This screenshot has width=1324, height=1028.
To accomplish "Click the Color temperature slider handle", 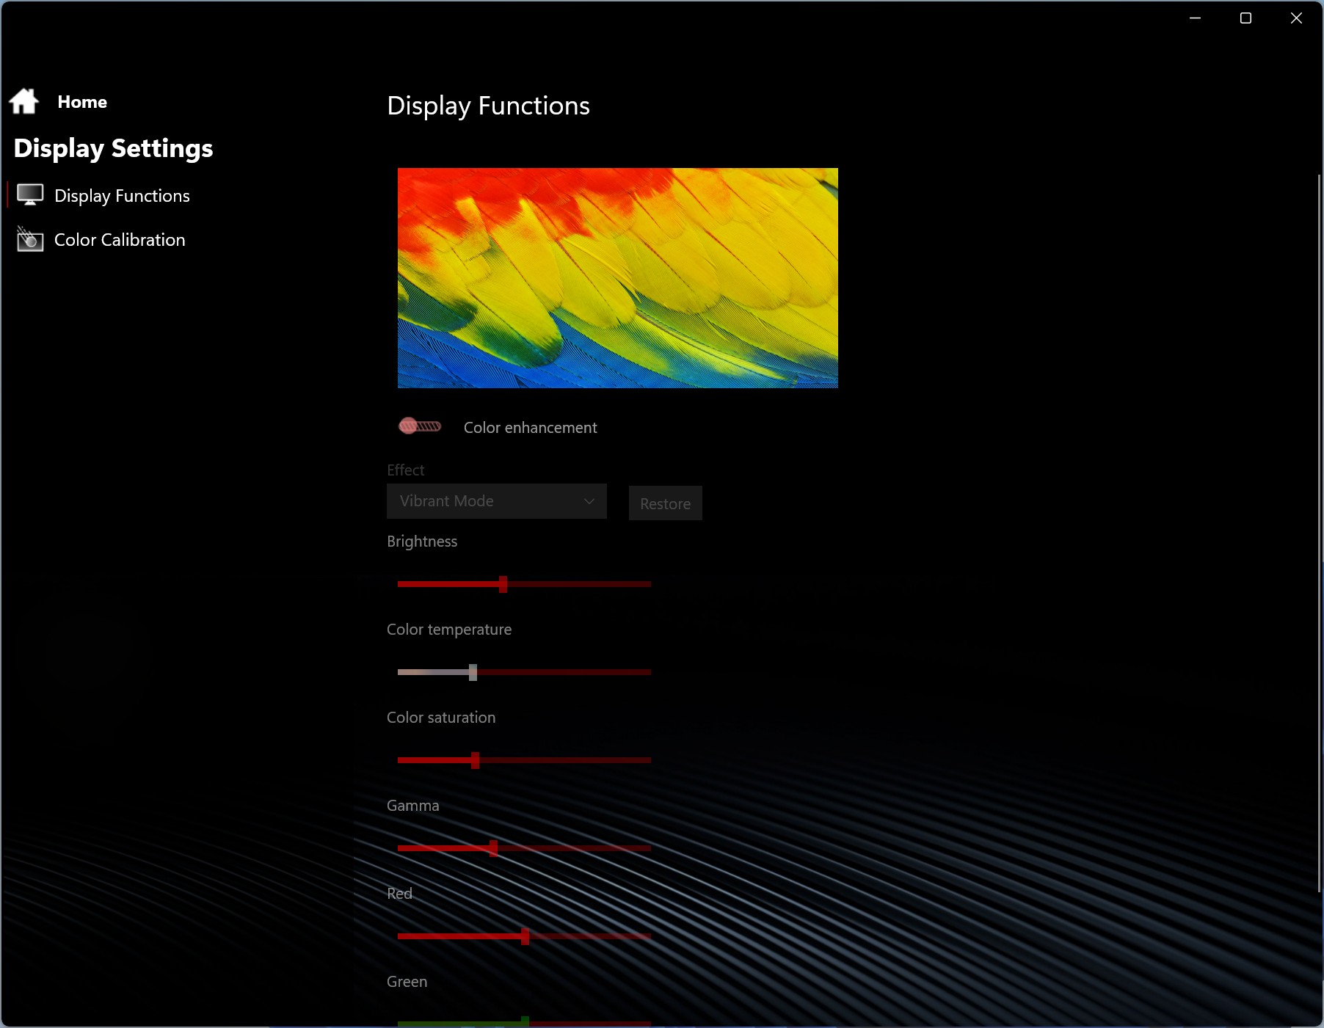I will pyautogui.click(x=473, y=672).
